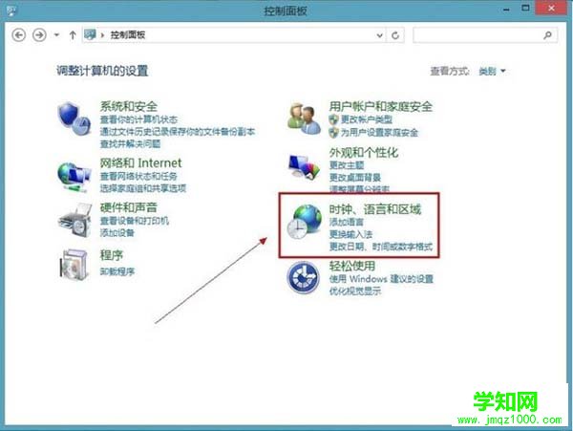
Task: Click 查找并解决问题 link
Action: point(130,143)
